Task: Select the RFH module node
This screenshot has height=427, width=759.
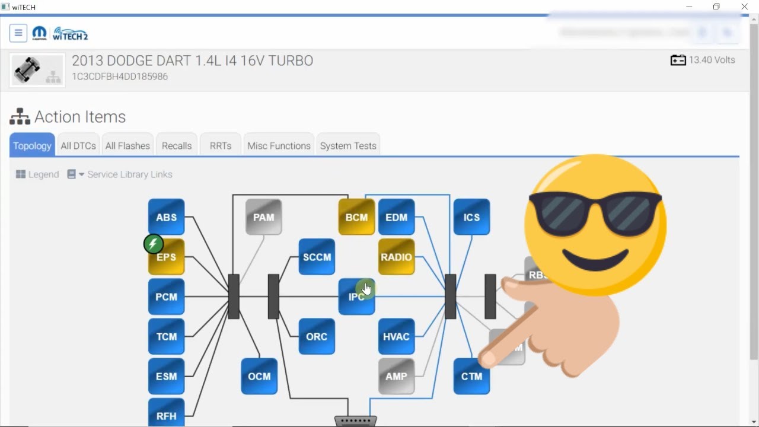Action: (x=166, y=413)
